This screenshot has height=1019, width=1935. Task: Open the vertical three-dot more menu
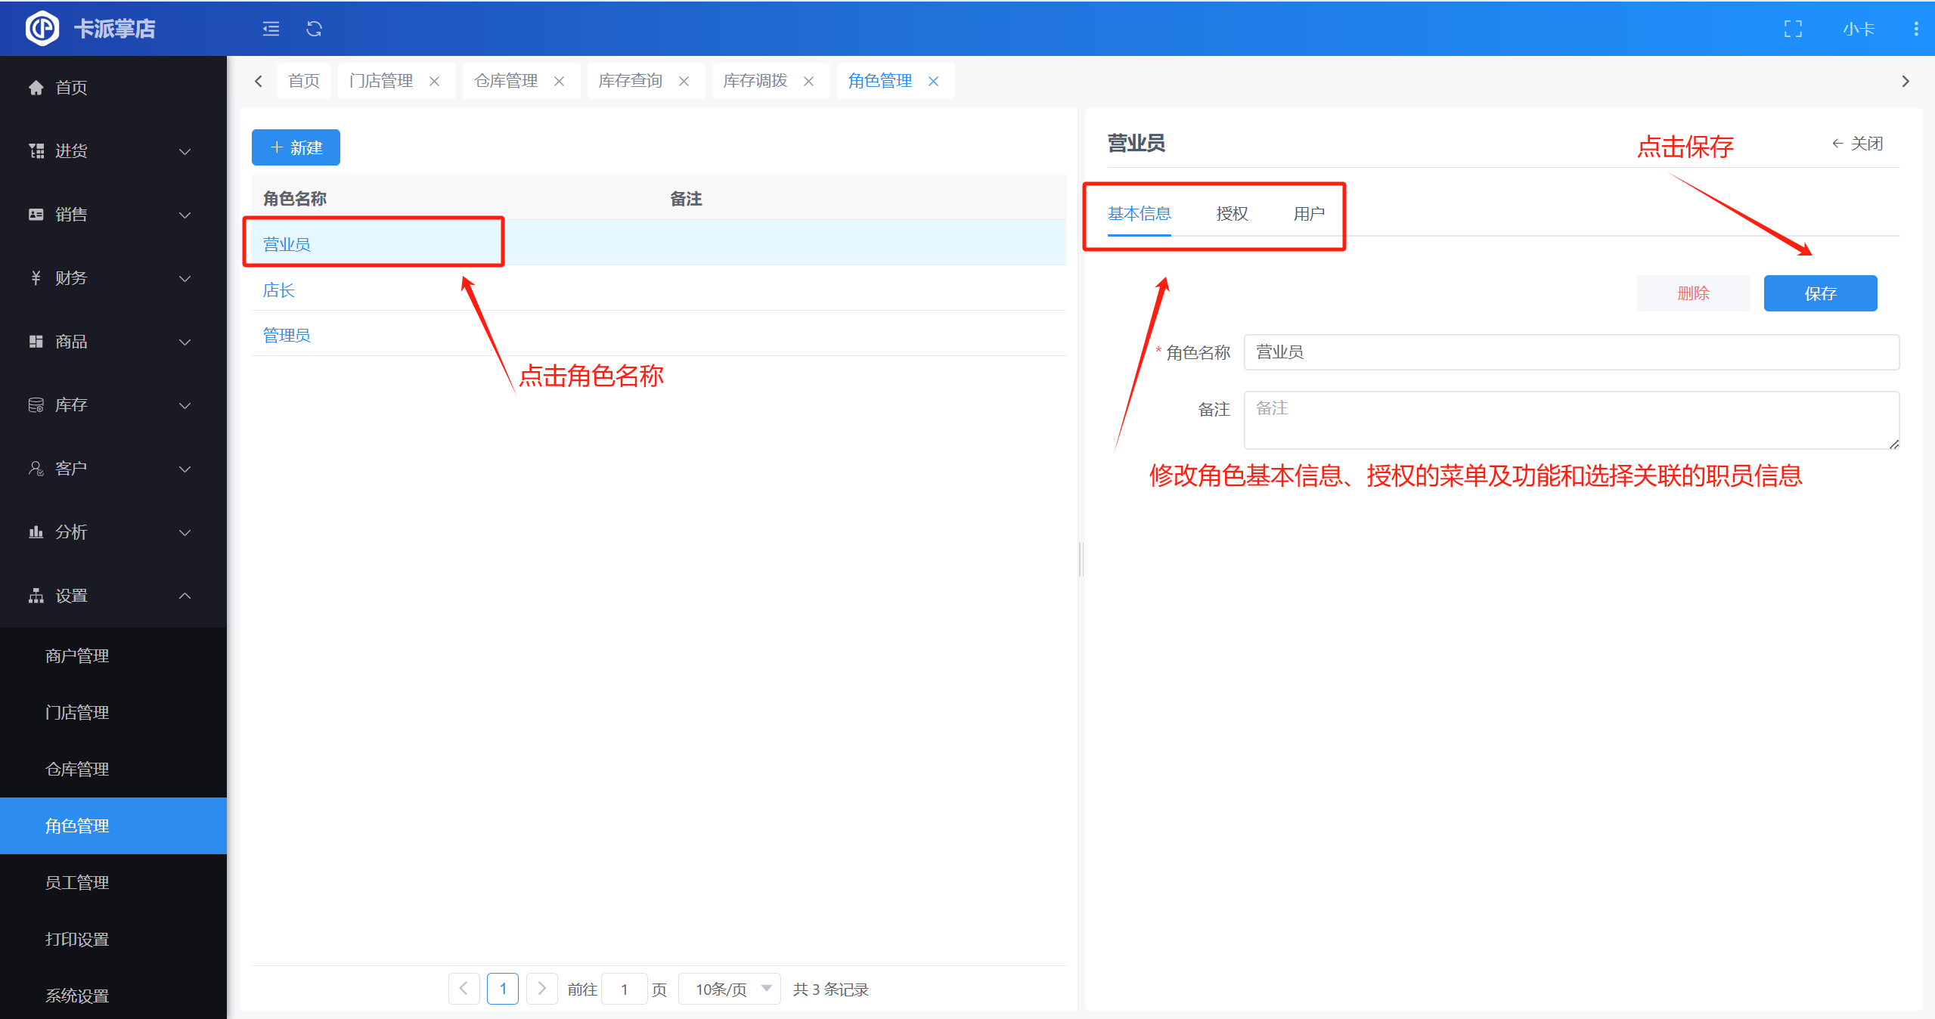pyautogui.click(x=1915, y=29)
